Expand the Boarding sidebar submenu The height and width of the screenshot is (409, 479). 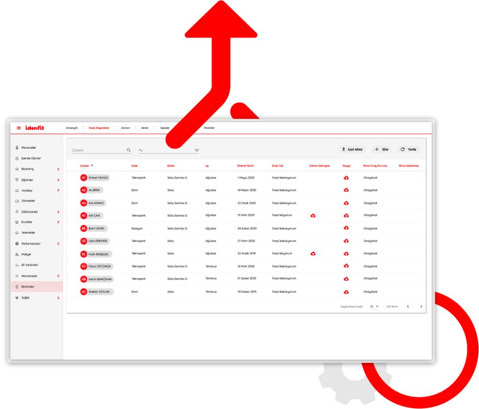[58, 169]
